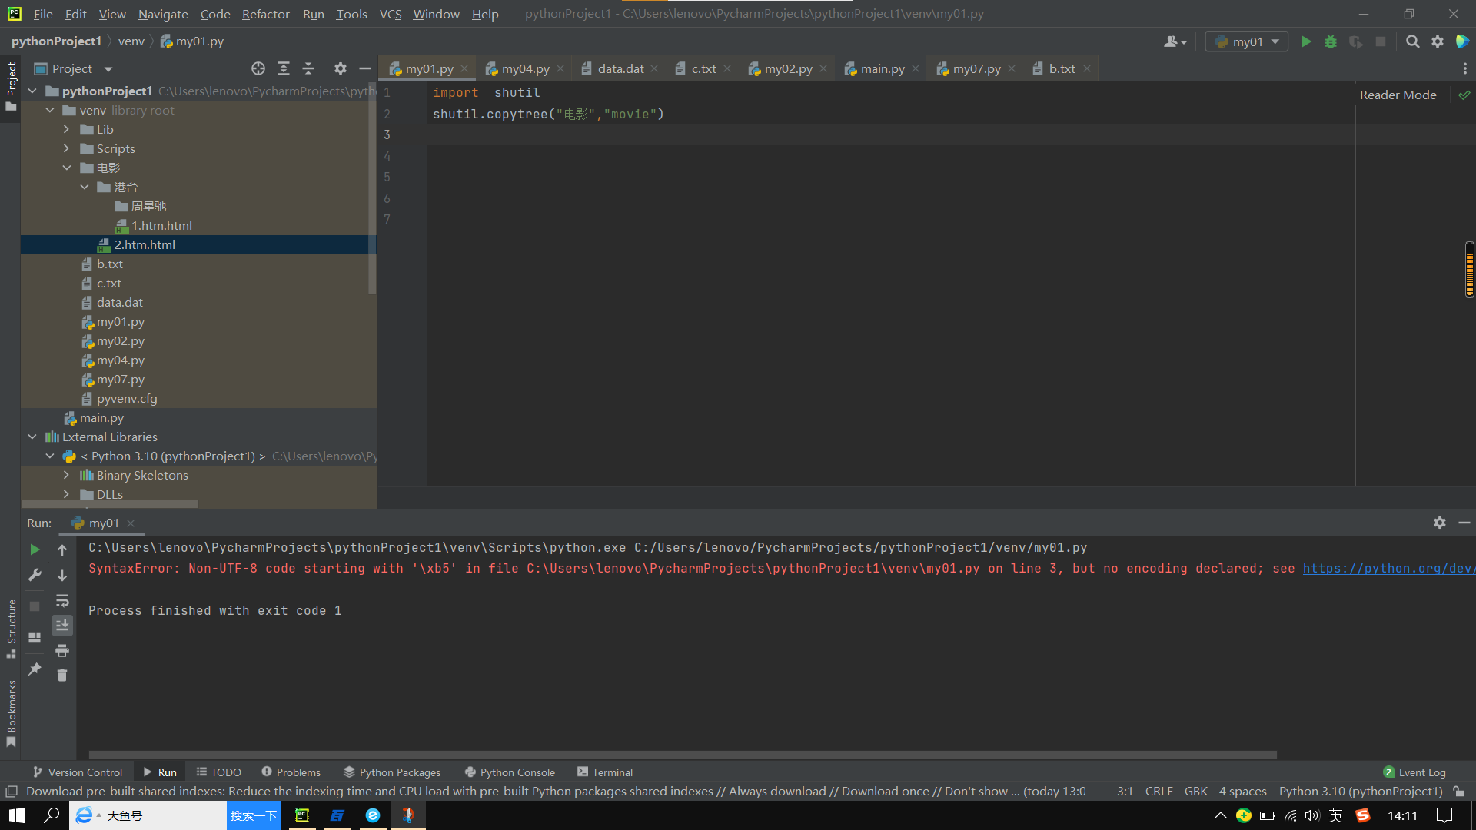Open the Python Console tool window
The image size is (1476, 830).
click(510, 772)
